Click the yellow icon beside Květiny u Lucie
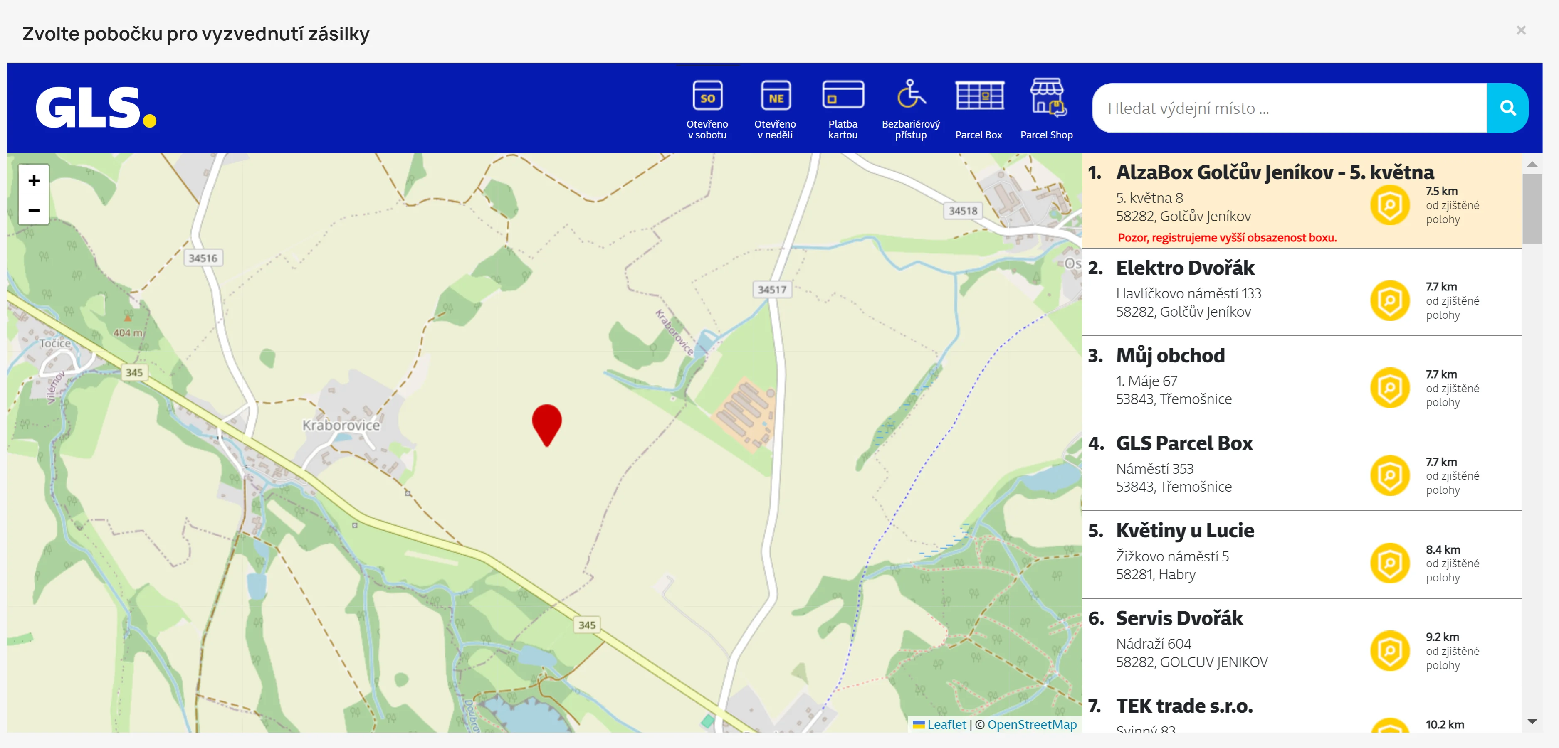The image size is (1559, 748). pyautogui.click(x=1390, y=562)
